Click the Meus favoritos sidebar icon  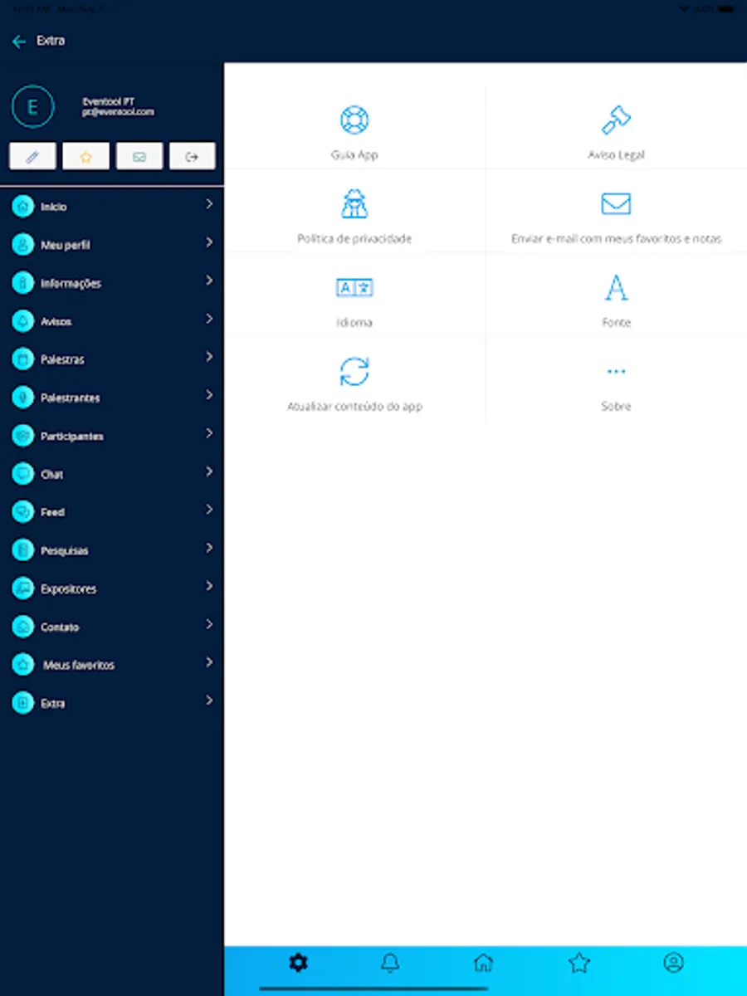coord(22,665)
